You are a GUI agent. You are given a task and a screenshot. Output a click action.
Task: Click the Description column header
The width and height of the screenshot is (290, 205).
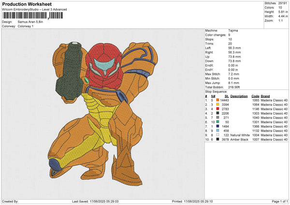pos(239,96)
